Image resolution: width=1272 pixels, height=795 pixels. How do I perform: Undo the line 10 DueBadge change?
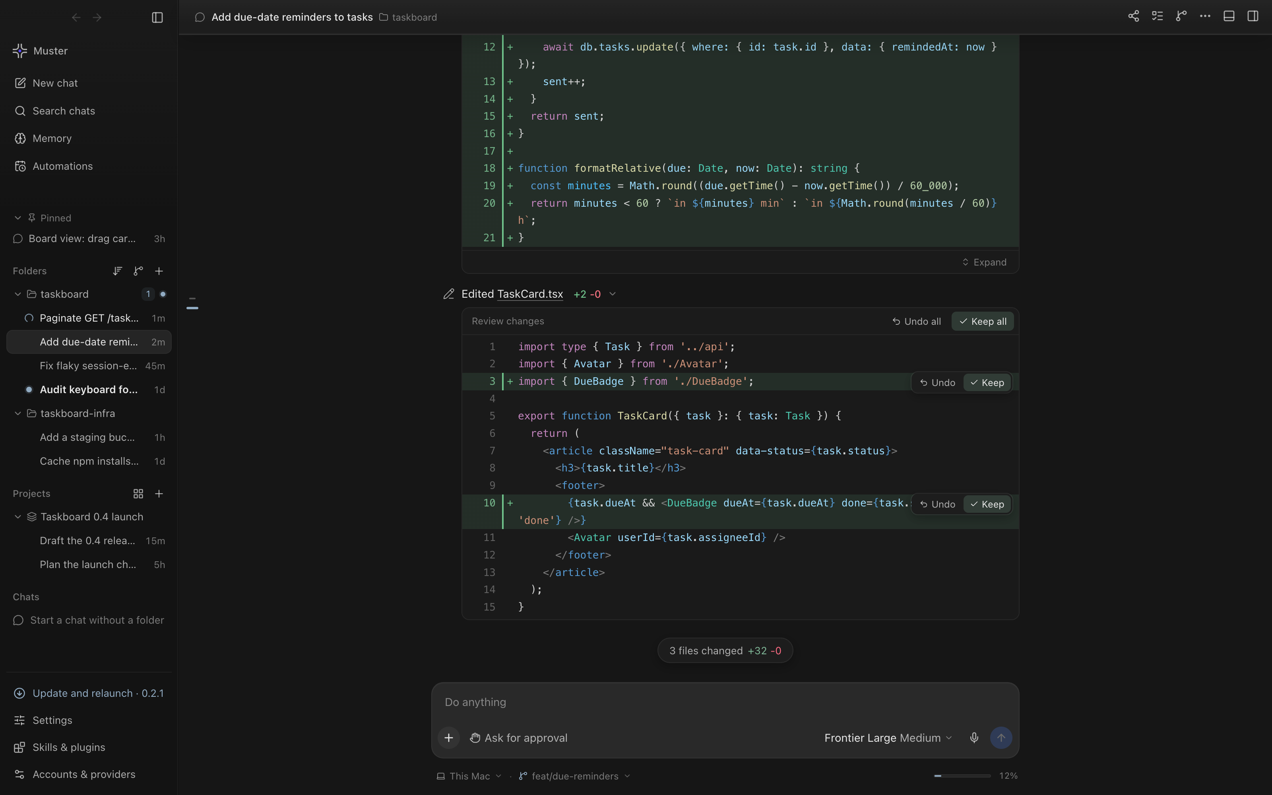938,504
